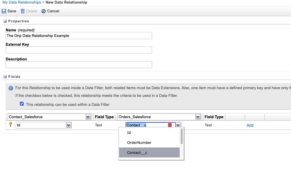This screenshot has width=291, height=176.
Task: Click the Save floppy disk icon
Action: tap(4, 11)
